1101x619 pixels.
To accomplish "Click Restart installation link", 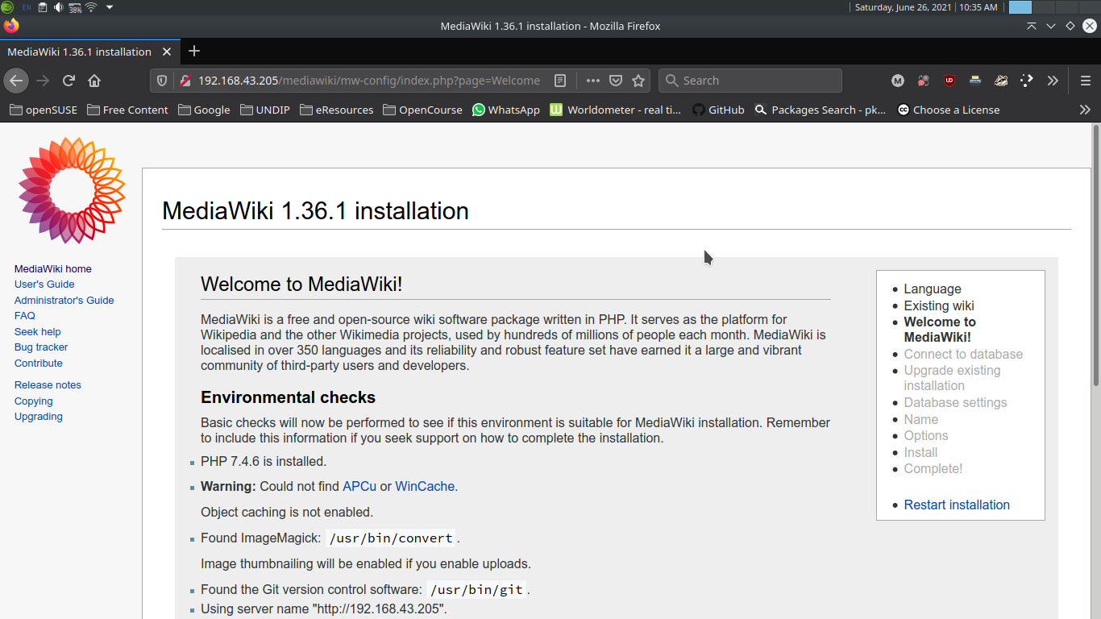I will 957,505.
